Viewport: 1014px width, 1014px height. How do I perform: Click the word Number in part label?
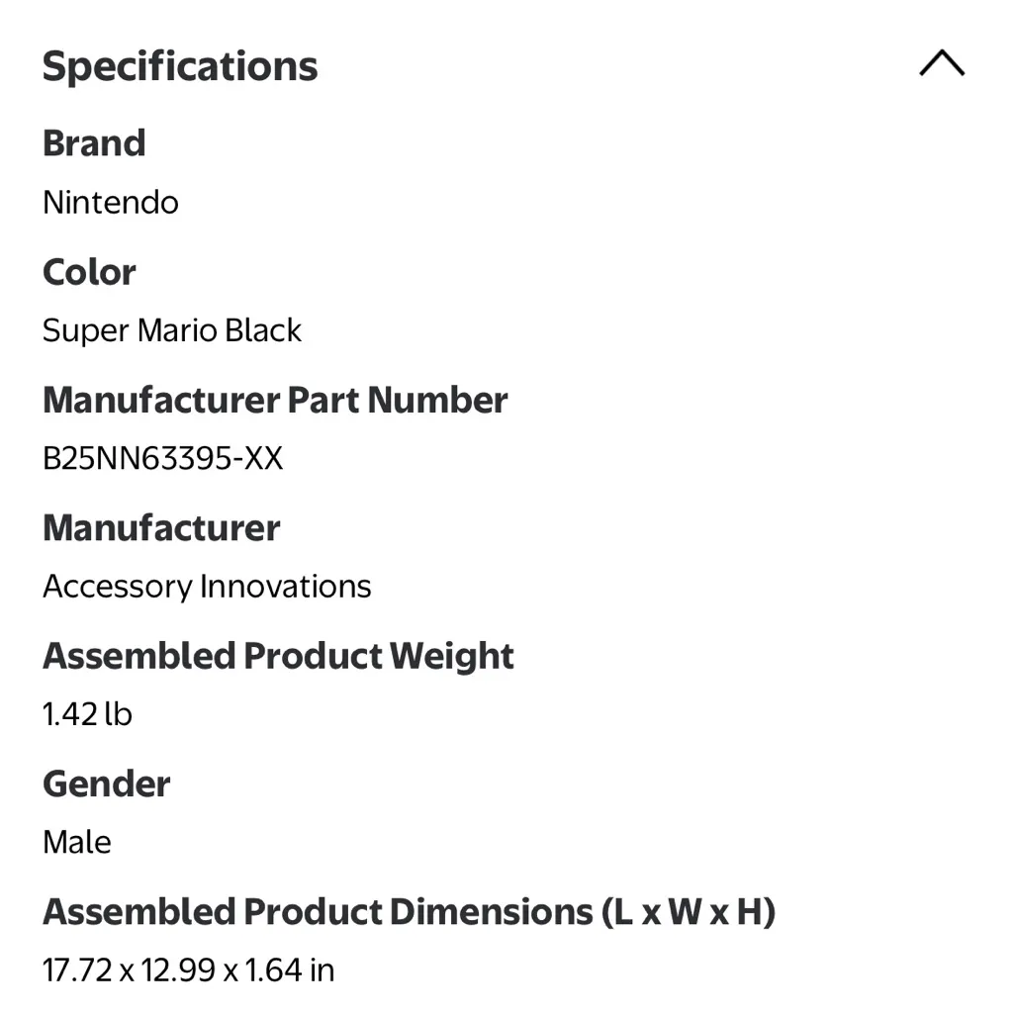tap(437, 400)
